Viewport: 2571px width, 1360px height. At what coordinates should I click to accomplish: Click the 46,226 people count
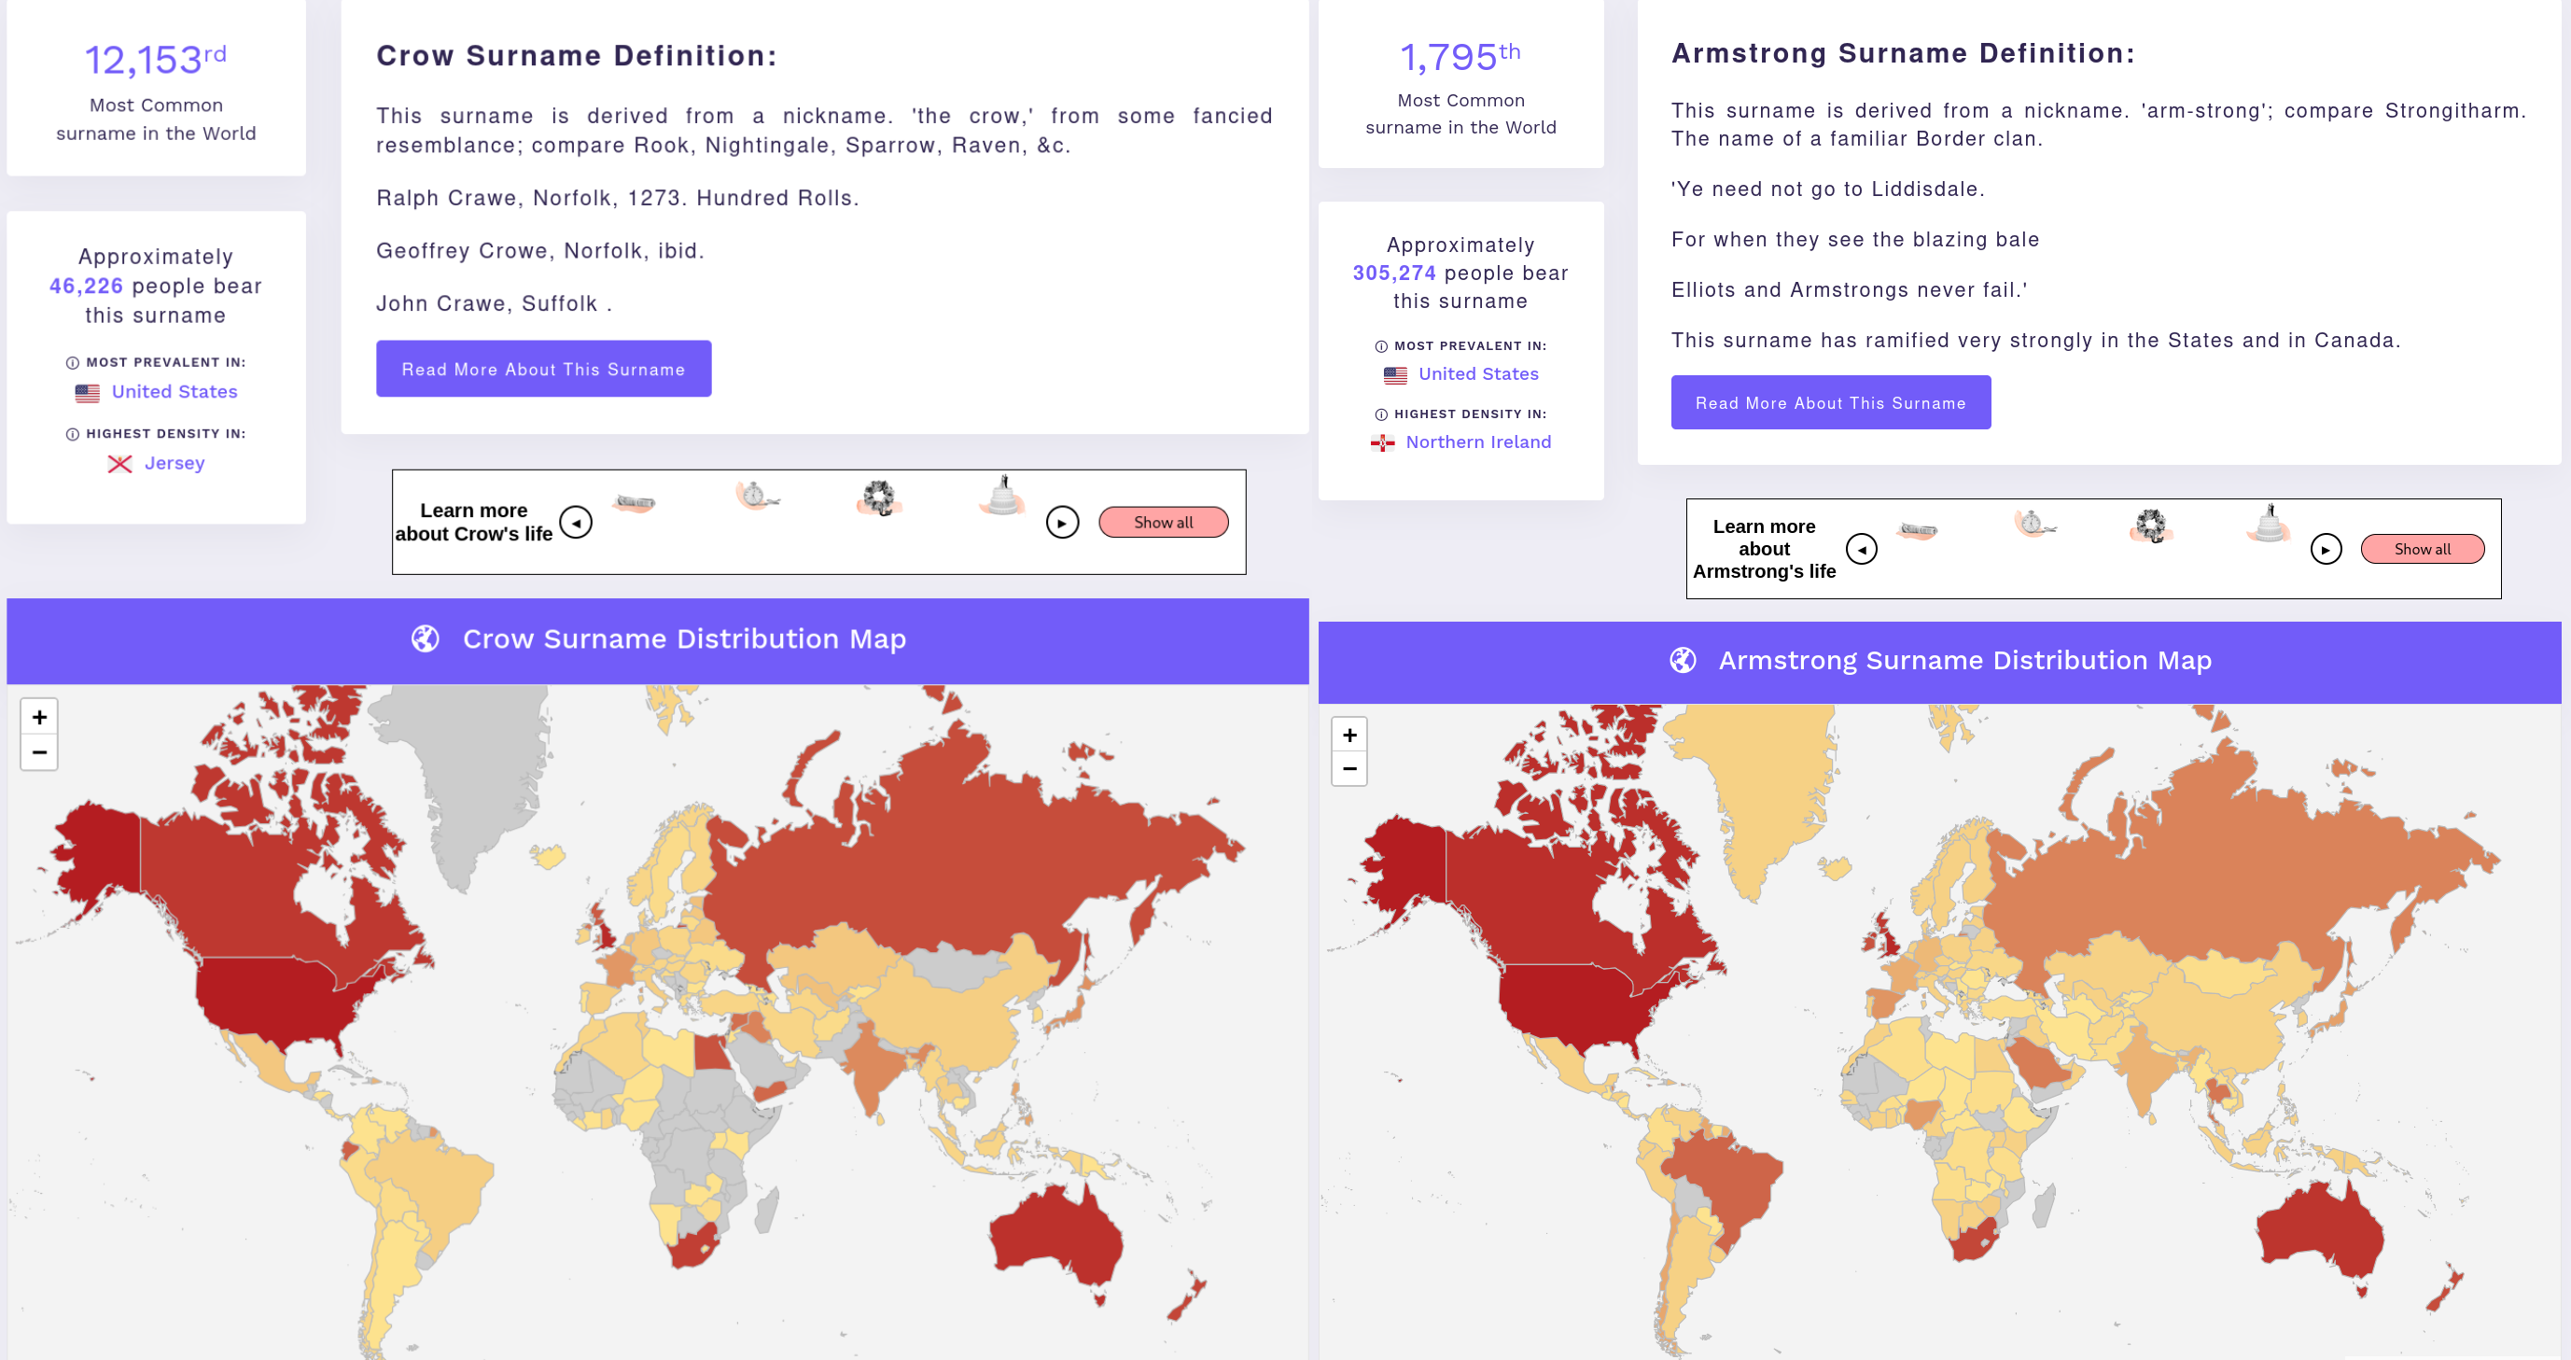coord(87,287)
